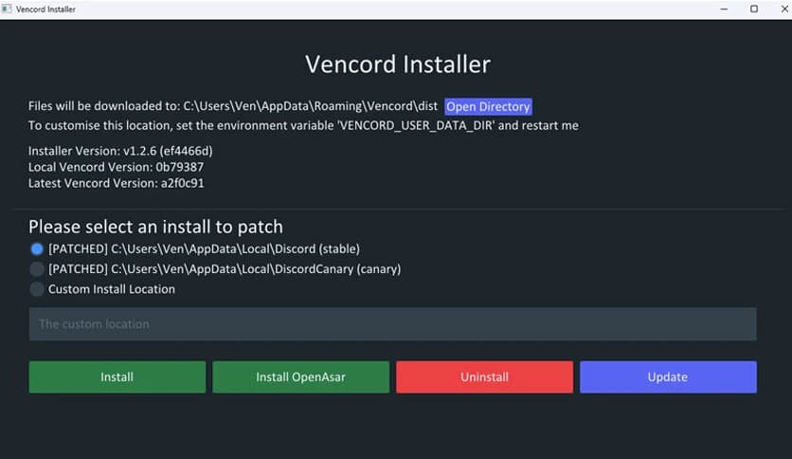
Task: Click the 'Installer Version: v1.2.6 (ef4466d)' text
Action: point(120,151)
